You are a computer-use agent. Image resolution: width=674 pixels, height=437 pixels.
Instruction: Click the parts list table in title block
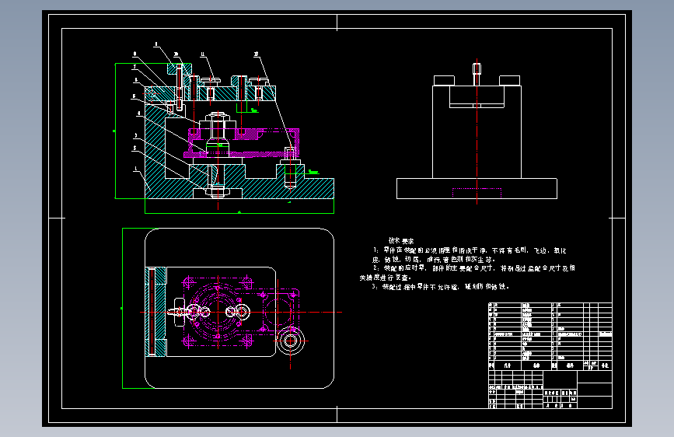tap(550, 336)
